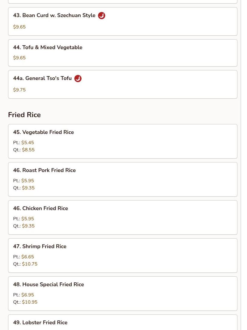Open 45. Vegetable Fried Rice item card
This screenshot has width=247, height=330.
point(123,141)
